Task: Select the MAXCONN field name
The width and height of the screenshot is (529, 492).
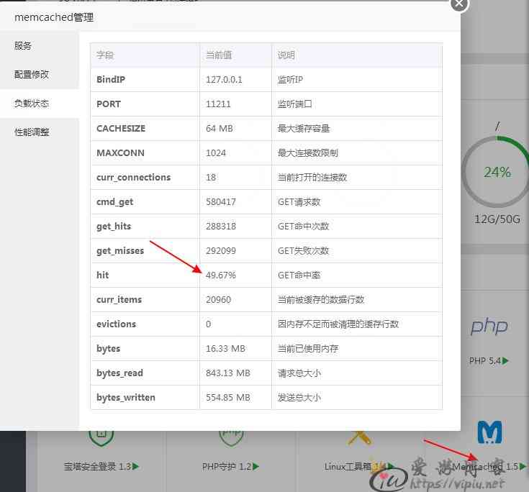Action: click(x=120, y=152)
